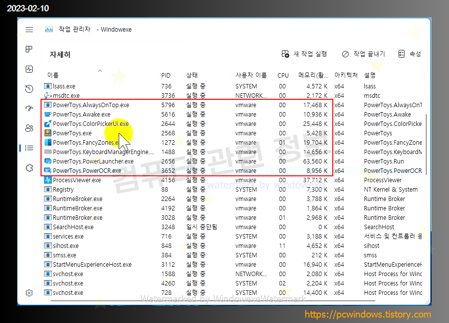Select the PowerToys.AlwaysOnTop.exe row name
This screenshot has width=449, height=323.
91,105
